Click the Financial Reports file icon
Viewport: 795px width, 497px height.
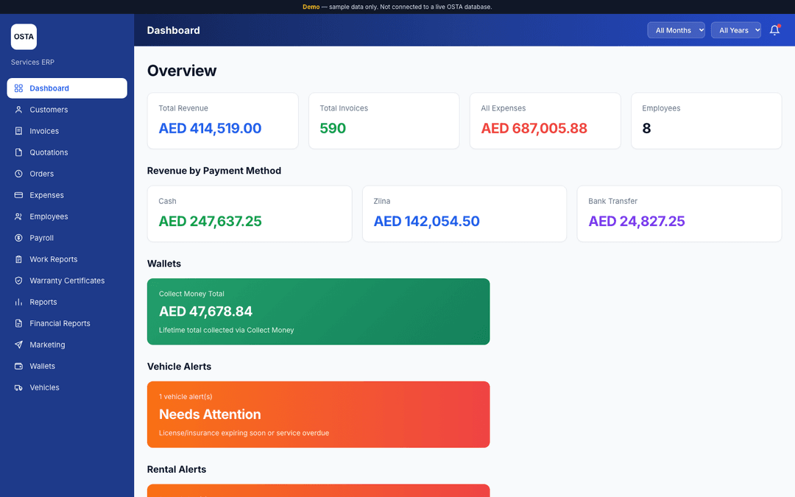18,323
